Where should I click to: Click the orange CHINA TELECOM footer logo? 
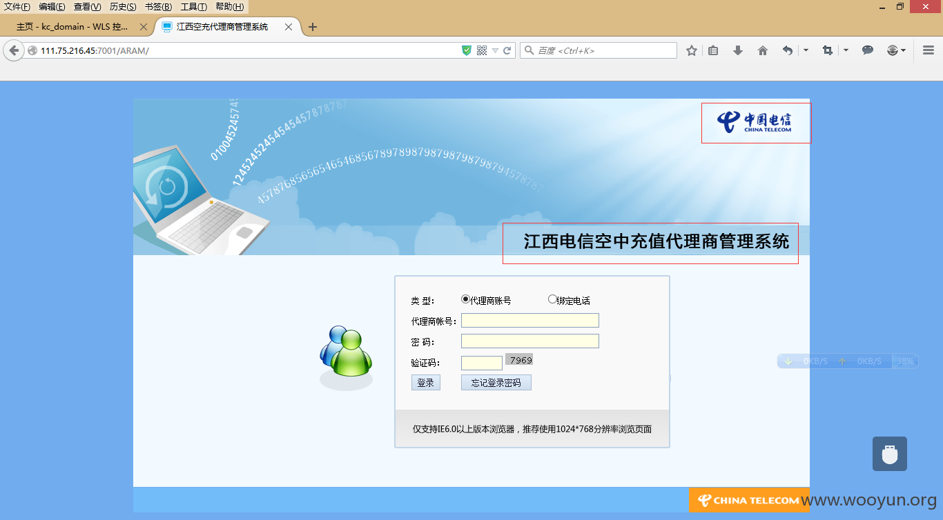click(749, 500)
